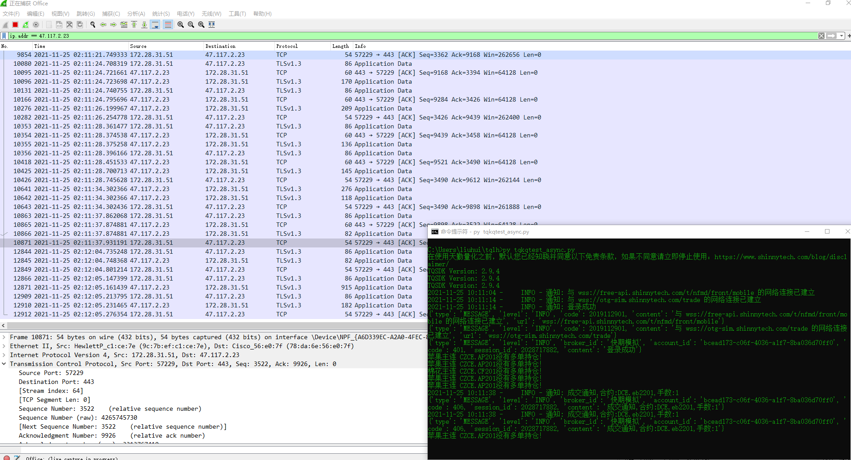The height and width of the screenshot is (460, 851).
Task: Select the Acknowledgment Number: 9926 field
Action: click(112, 436)
